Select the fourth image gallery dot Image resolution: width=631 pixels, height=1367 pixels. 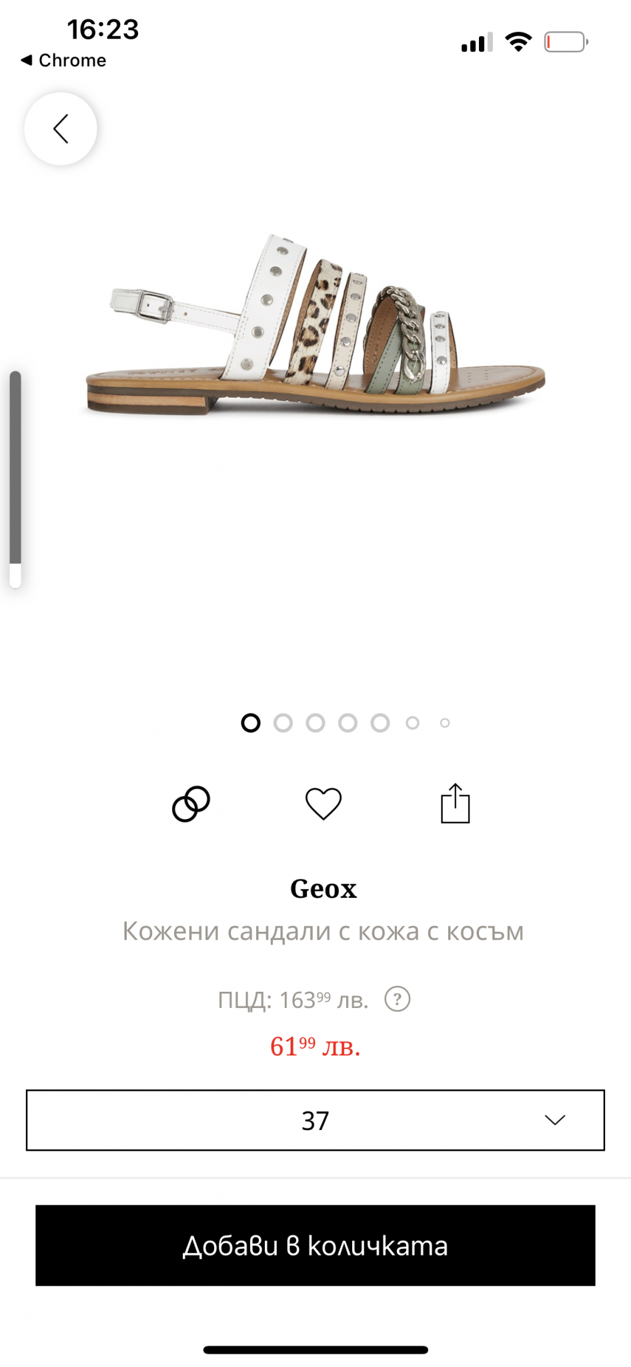tap(348, 723)
